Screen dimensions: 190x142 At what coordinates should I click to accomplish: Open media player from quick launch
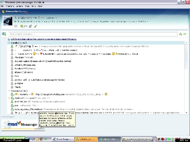point(33,139)
